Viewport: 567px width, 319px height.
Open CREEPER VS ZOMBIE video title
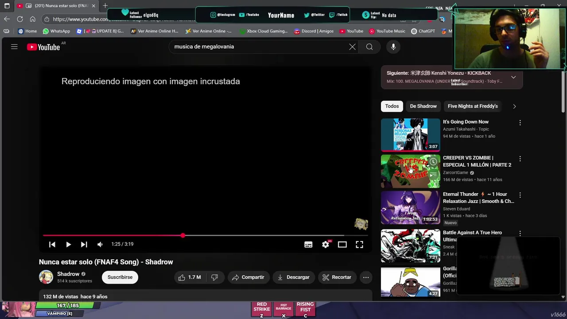click(x=477, y=161)
